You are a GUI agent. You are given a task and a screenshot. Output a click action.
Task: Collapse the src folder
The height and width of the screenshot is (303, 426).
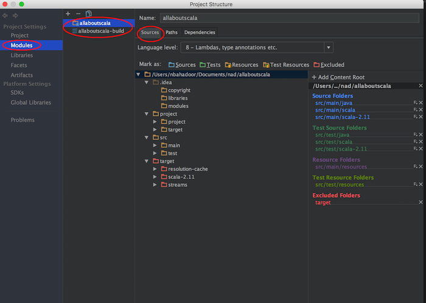147,138
